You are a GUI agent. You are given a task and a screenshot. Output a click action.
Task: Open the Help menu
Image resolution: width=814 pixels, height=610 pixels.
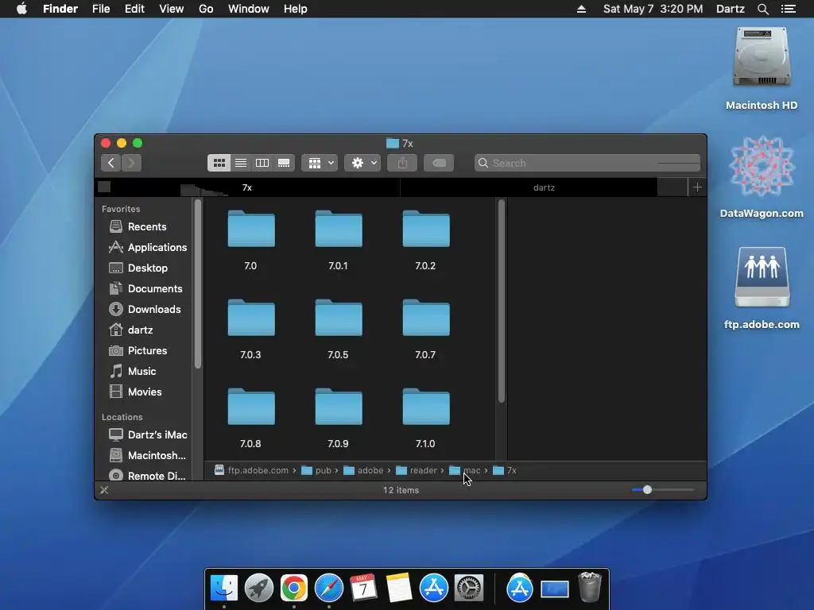296,9
